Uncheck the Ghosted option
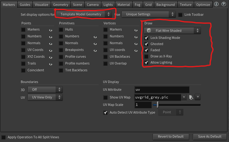The height and width of the screenshot is (142, 229). pos(146,44)
